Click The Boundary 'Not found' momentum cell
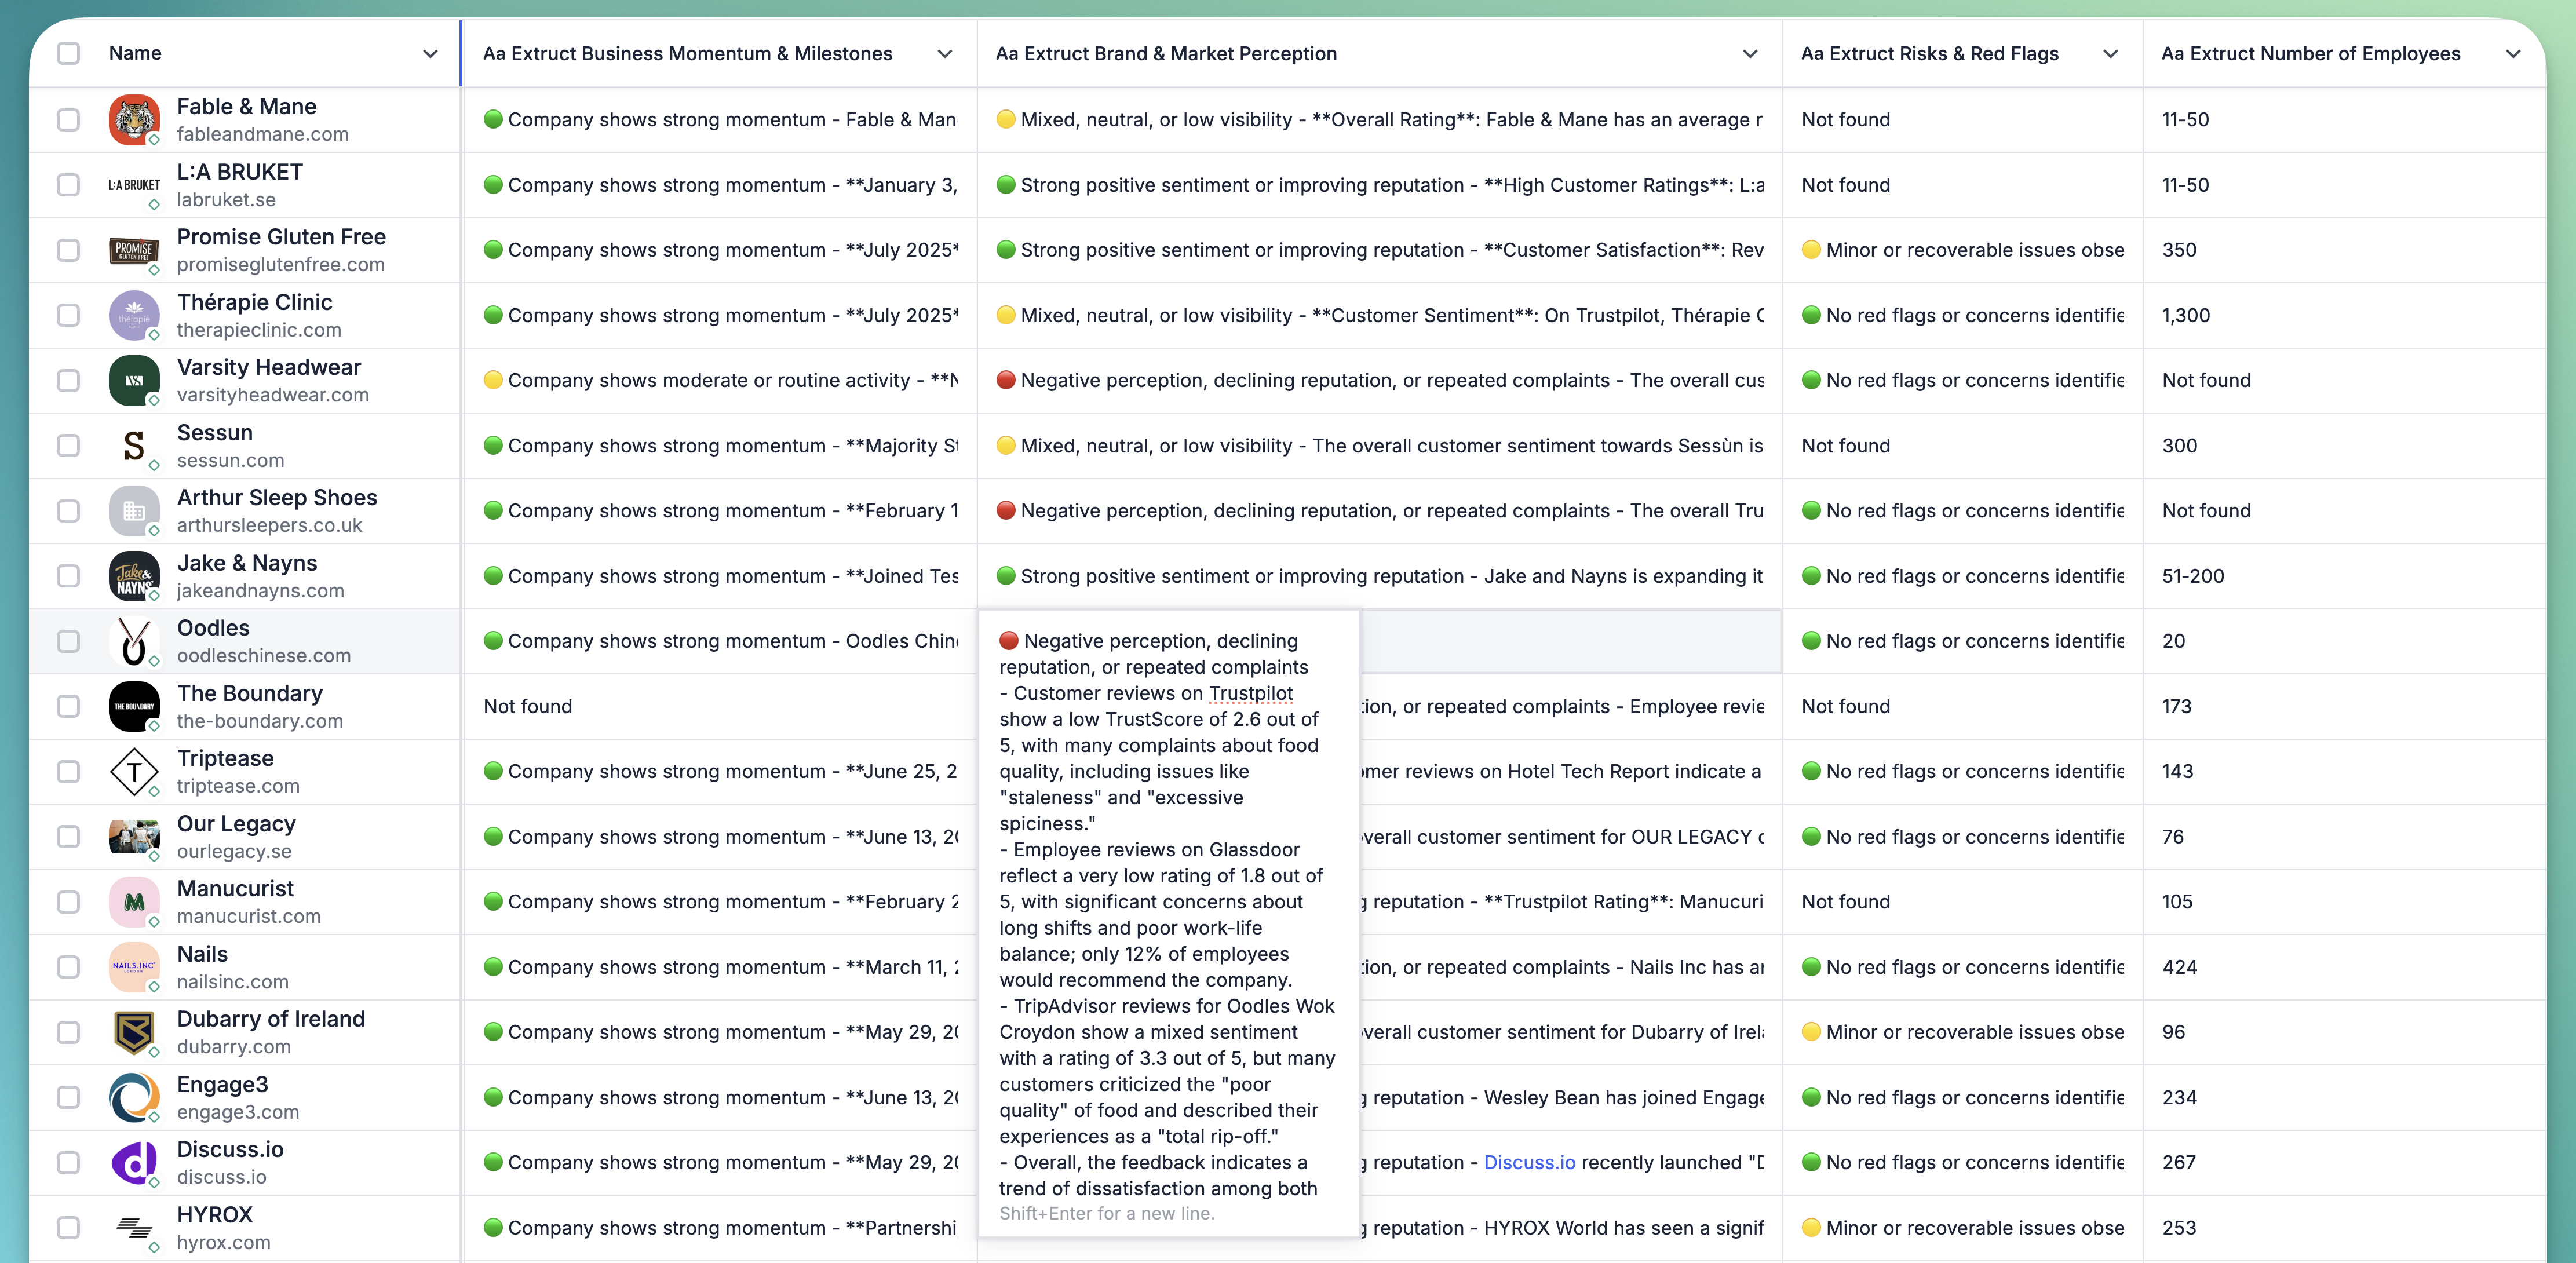This screenshot has width=2576, height=1263. coord(720,706)
